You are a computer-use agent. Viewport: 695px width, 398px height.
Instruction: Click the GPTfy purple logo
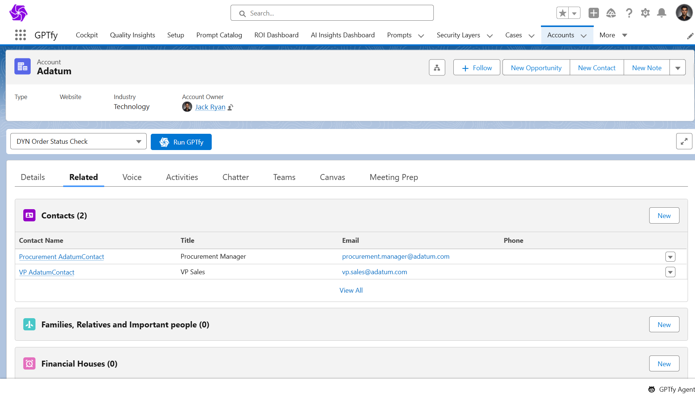[x=18, y=13]
